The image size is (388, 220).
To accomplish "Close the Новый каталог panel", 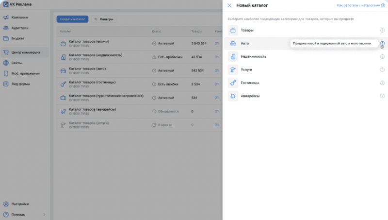I will coord(229,5).
